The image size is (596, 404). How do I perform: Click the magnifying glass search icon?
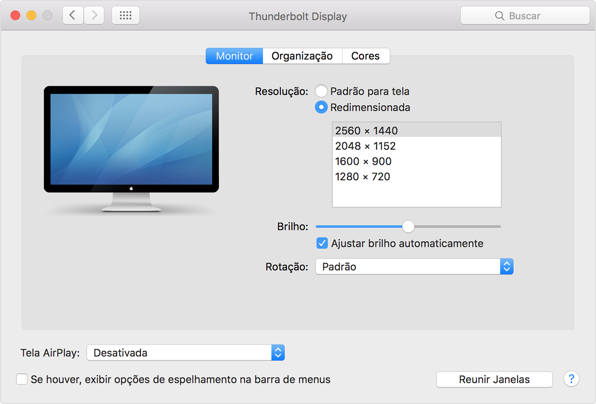(500, 16)
